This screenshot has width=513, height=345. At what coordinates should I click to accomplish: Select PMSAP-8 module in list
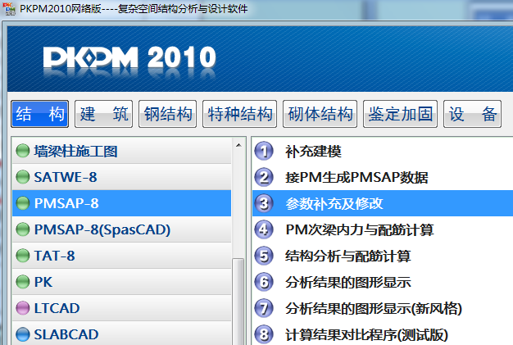[122, 203]
